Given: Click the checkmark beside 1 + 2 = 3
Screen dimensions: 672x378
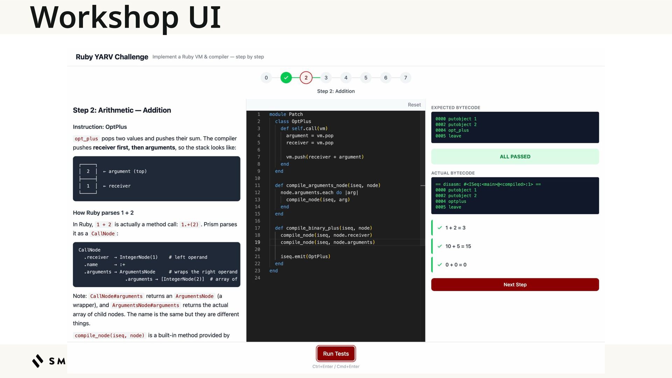Looking at the screenshot, I should [440, 228].
